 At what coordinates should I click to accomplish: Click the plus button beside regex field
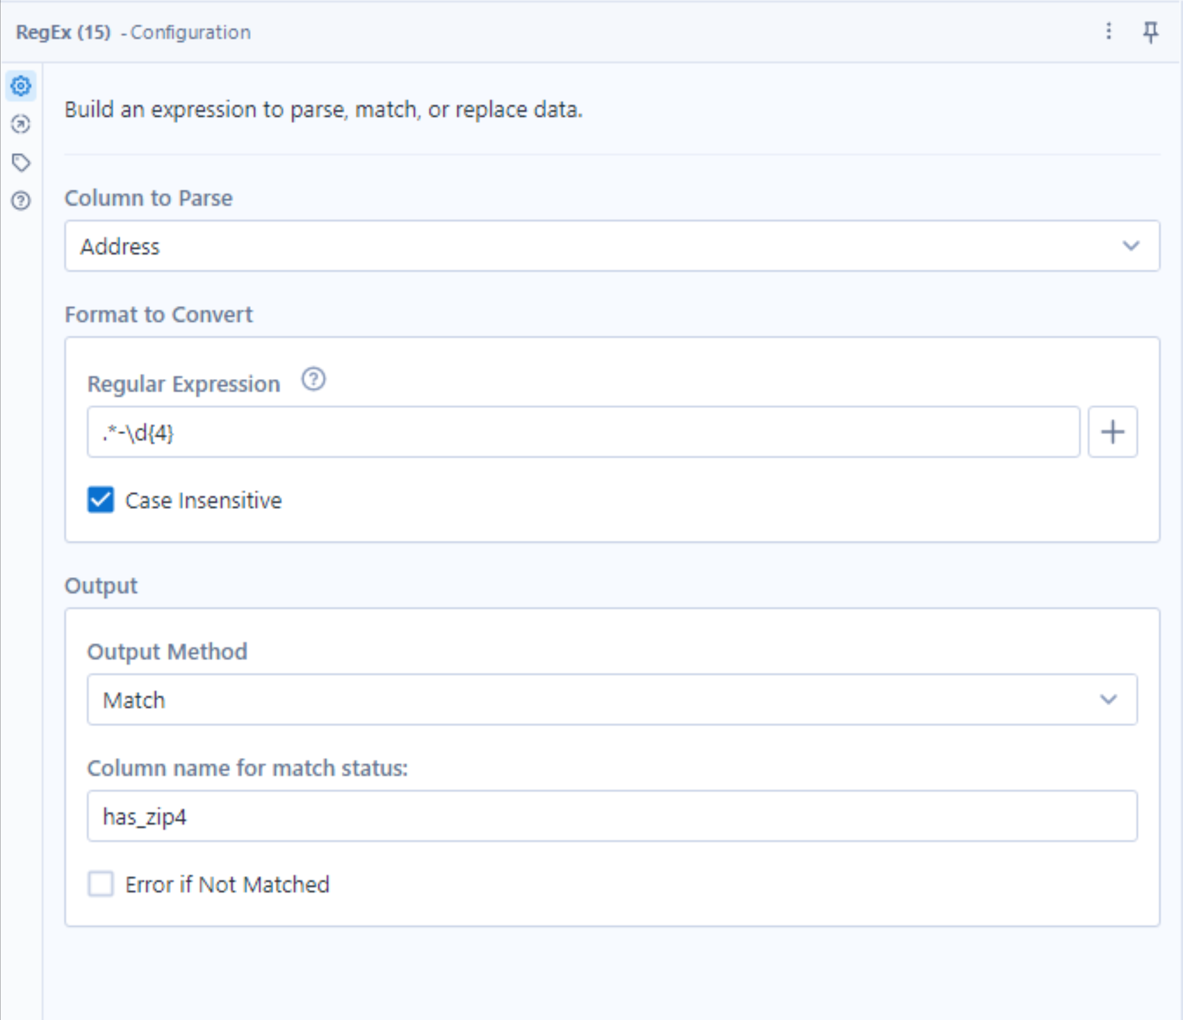tap(1112, 432)
